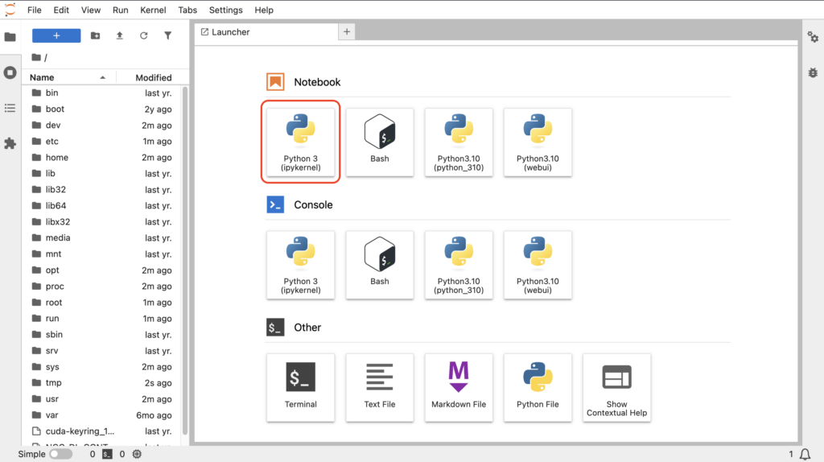Open the Tabs menu
Viewport: 824px width, 462px height.
tap(187, 10)
